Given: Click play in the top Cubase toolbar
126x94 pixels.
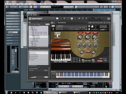Looking at the screenshot, I should pos(46,7).
